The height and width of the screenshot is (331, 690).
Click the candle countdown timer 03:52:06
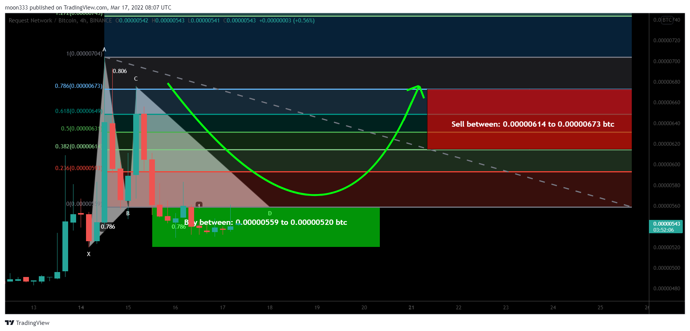click(663, 230)
